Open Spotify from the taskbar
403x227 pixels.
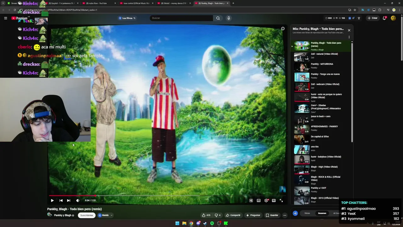(x=212, y=224)
